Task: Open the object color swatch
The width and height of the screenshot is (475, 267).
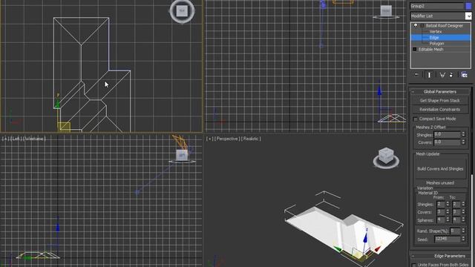Action: coord(468,6)
